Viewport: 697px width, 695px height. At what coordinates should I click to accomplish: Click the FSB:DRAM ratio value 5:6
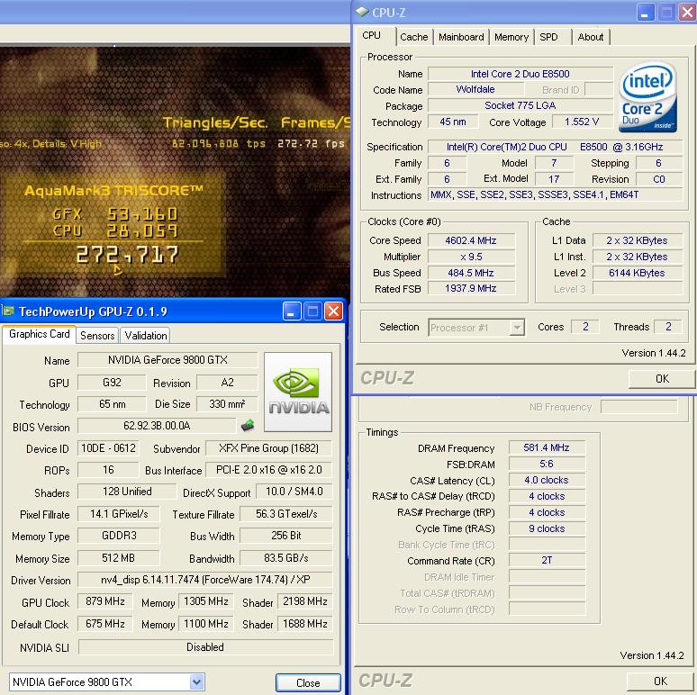(x=547, y=464)
